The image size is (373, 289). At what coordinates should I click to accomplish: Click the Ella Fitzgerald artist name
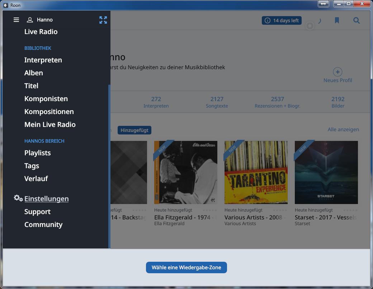tap(169, 224)
